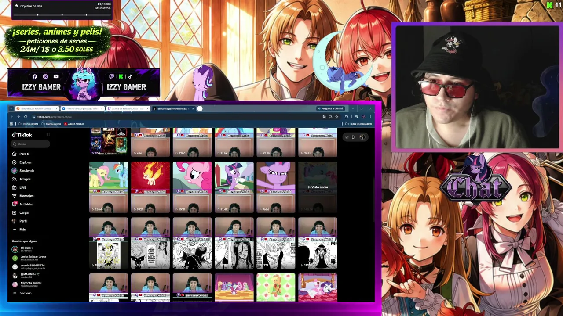Screen dimensions: 563x316
Task: Open the Applejack apple-pattern video
Action: coord(276,287)
